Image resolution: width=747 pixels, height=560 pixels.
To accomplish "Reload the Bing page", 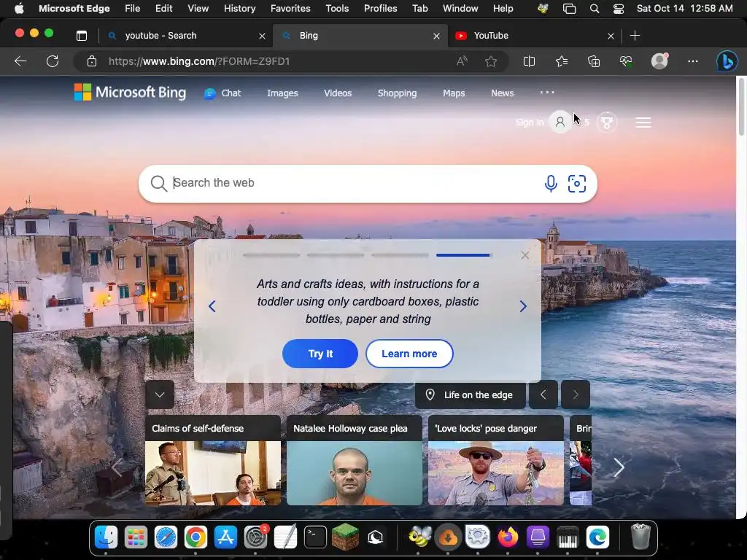I will (53, 61).
